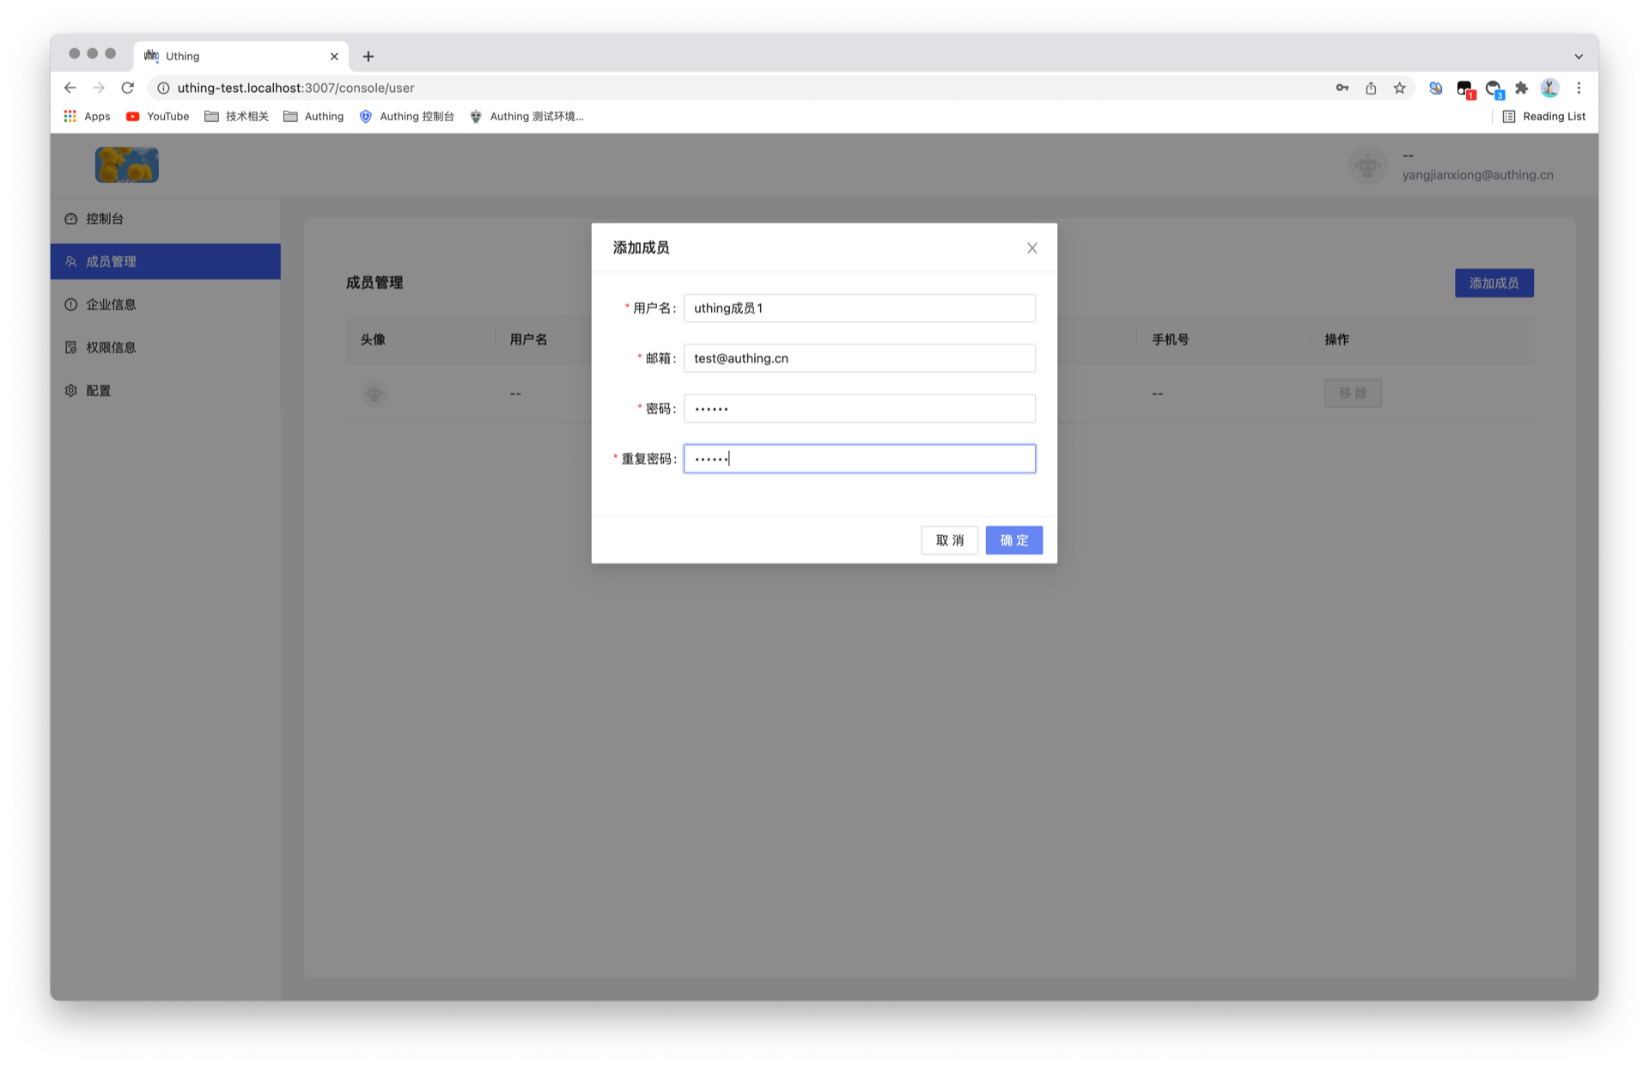Open YouTube bookmark
The height and width of the screenshot is (1067, 1649).
tap(157, 117)
